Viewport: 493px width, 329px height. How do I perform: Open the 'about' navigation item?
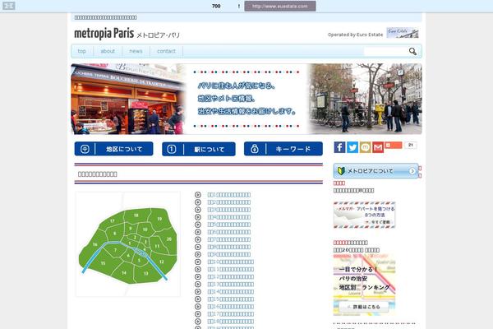tap(108, 51)
